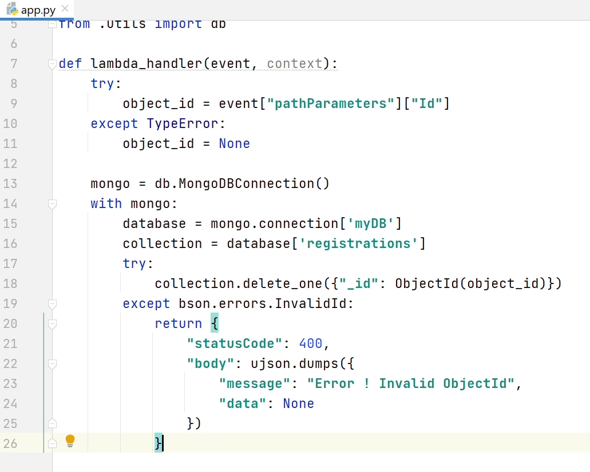Collapse the return dictionary on line 20
The width and height of the screenshot is (590, 472).
[x=52, y=324]
